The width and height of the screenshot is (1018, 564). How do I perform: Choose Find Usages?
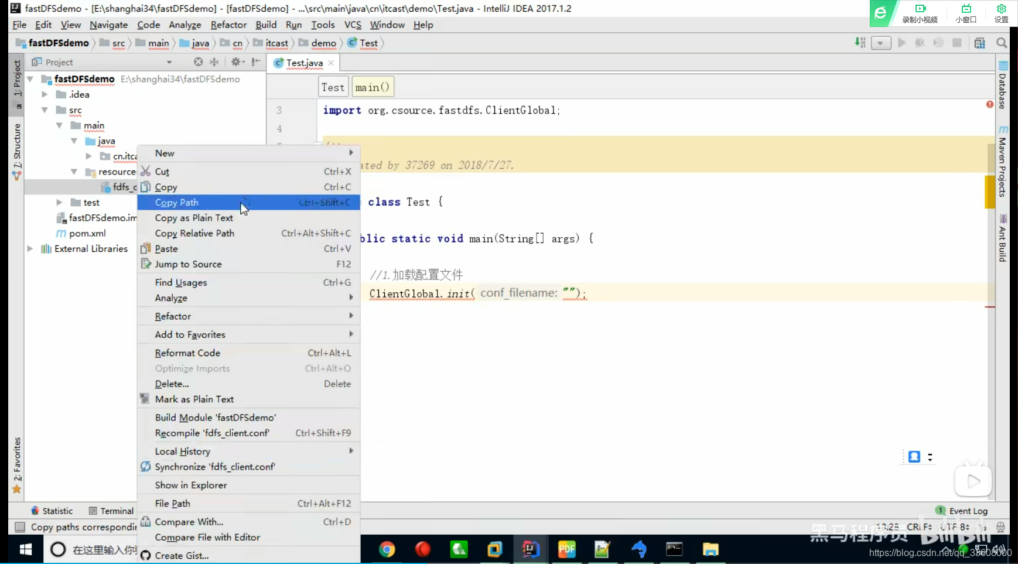pyautogui.click(x=249, y=282)
